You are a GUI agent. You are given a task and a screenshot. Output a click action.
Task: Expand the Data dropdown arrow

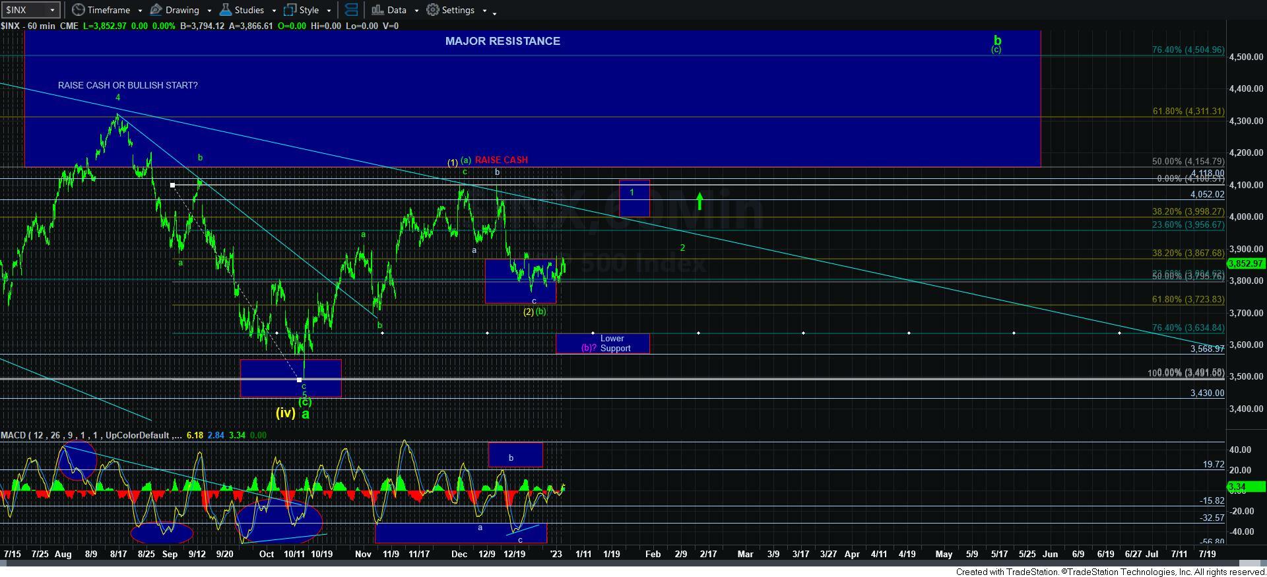[416, 11]
